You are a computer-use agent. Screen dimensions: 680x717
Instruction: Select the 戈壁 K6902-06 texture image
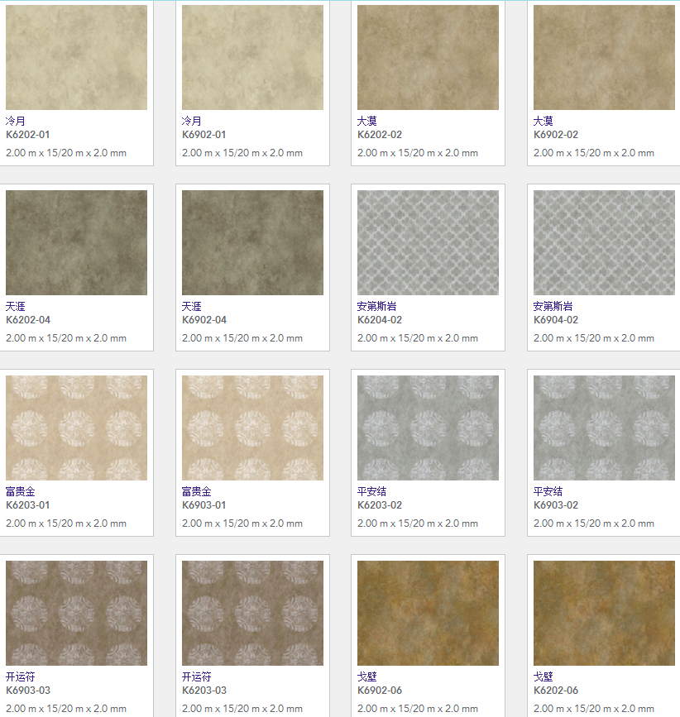tap(428, 613)
